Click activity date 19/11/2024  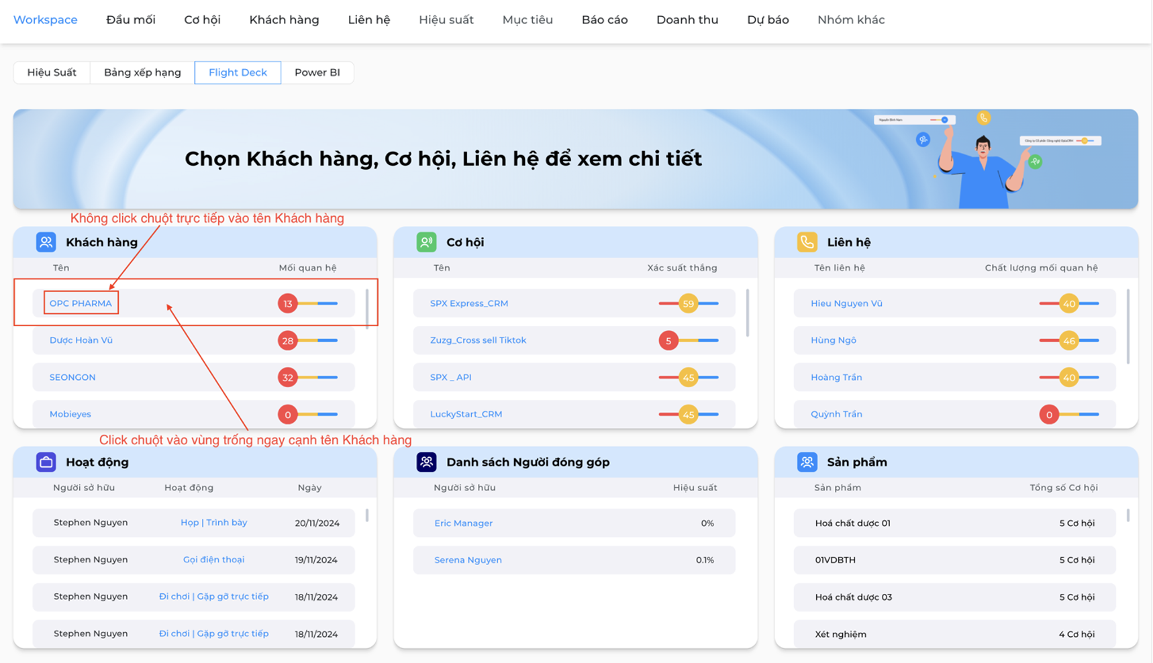(x=316, y=560)
